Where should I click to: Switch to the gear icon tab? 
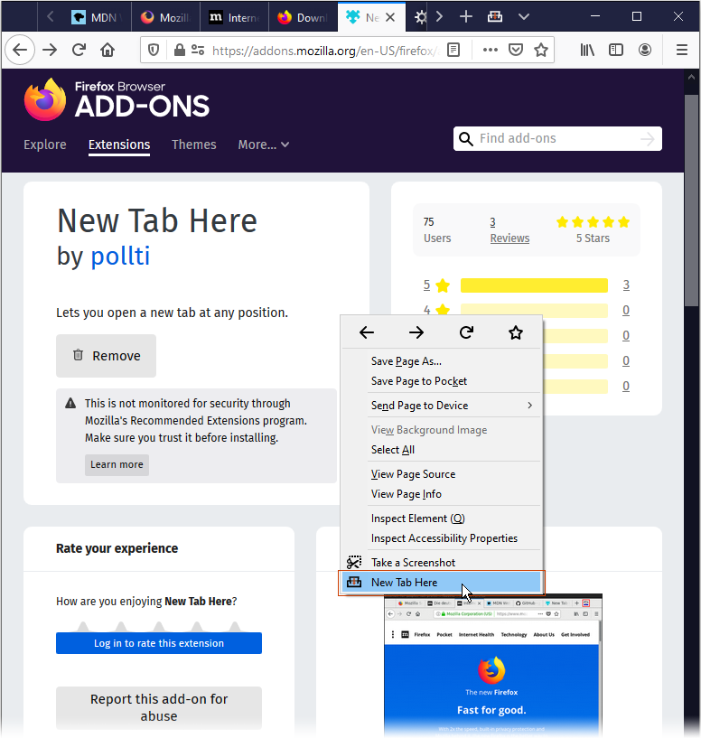418,17
